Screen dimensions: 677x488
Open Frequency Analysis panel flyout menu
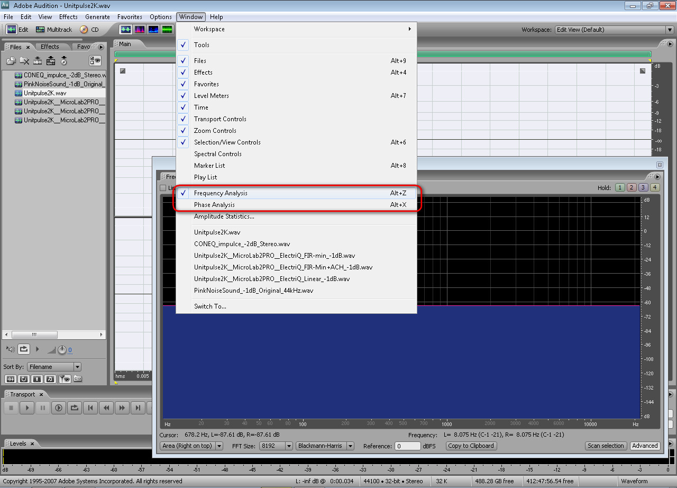pyautogui.click(x=657, y=177)
